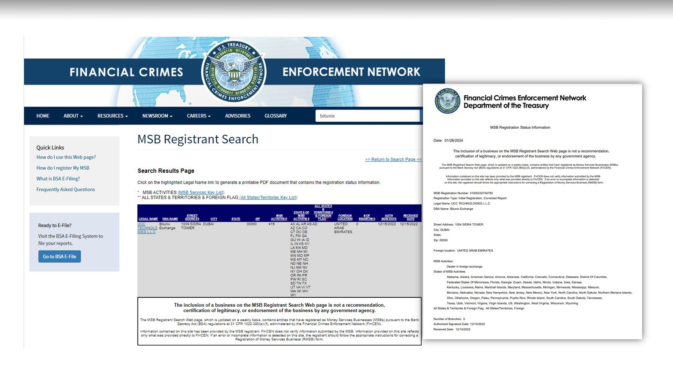Click the FinCEN seal on the PDF document

[x=448, y=101]
